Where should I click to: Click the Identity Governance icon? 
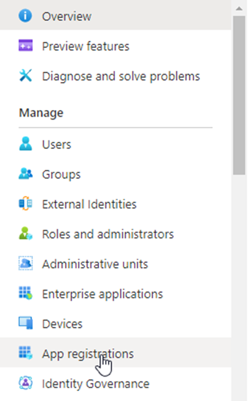pyautogui.click(x=26, y=383)
